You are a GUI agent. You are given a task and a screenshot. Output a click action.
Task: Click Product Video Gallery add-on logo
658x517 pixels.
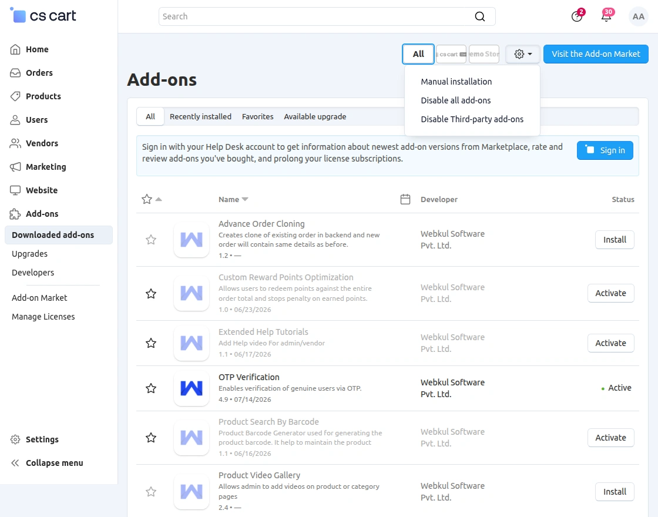192,492
